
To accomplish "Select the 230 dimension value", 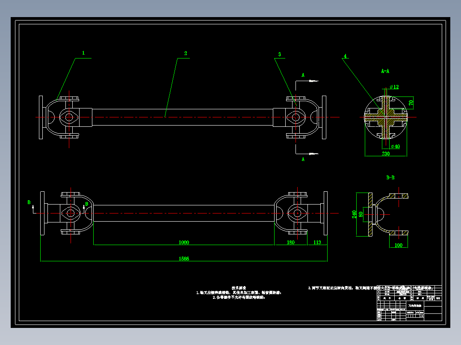I will point(386,154).
